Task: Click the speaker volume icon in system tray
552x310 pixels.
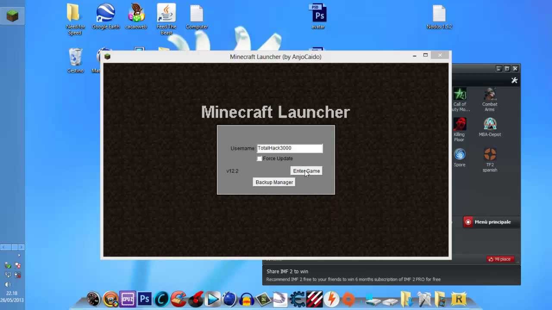Action: tap(8, 285)
